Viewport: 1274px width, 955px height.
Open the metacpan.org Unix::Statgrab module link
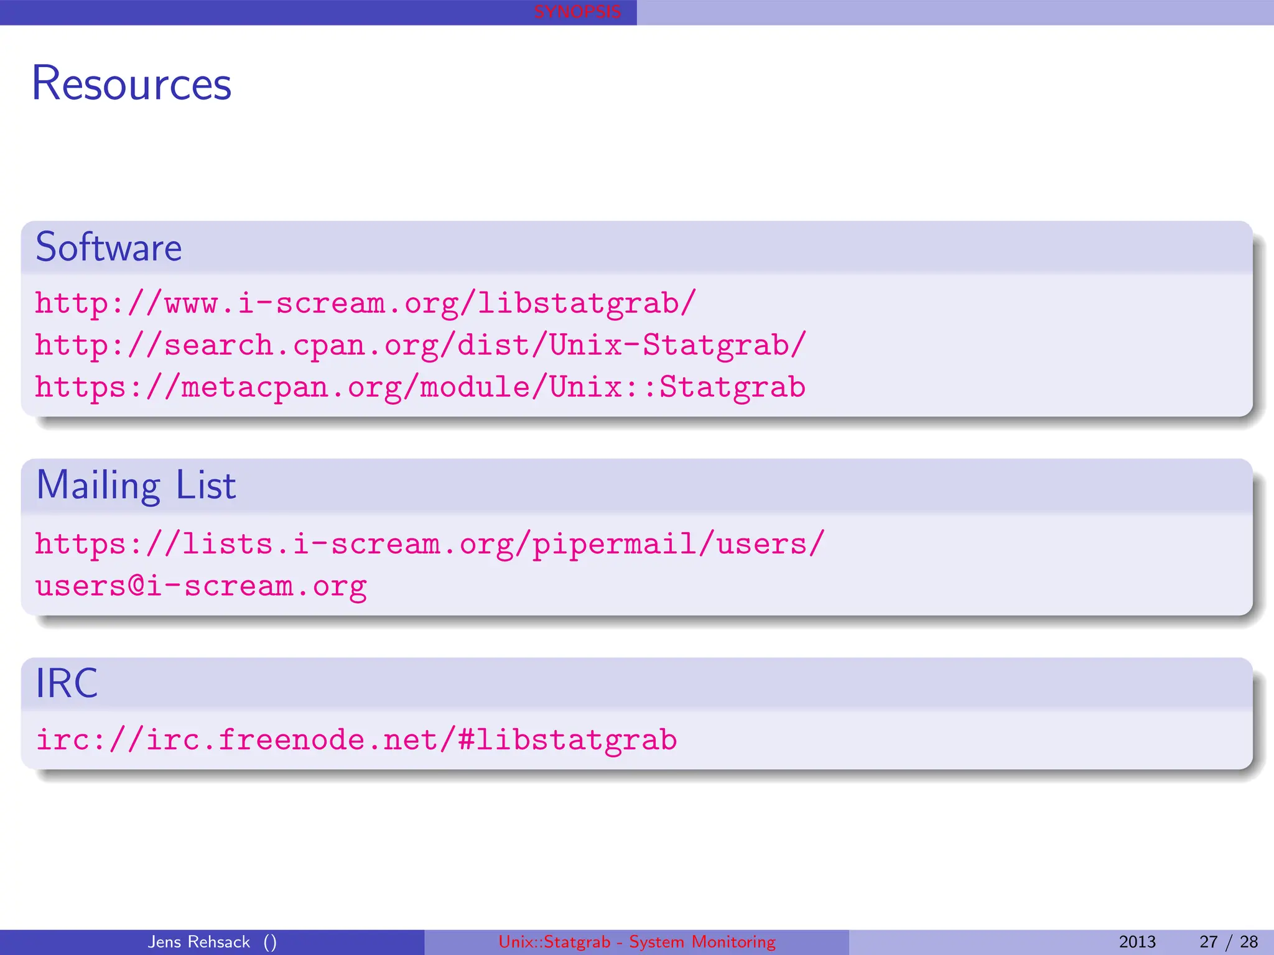pyautogui.click(x=421, y=387)
